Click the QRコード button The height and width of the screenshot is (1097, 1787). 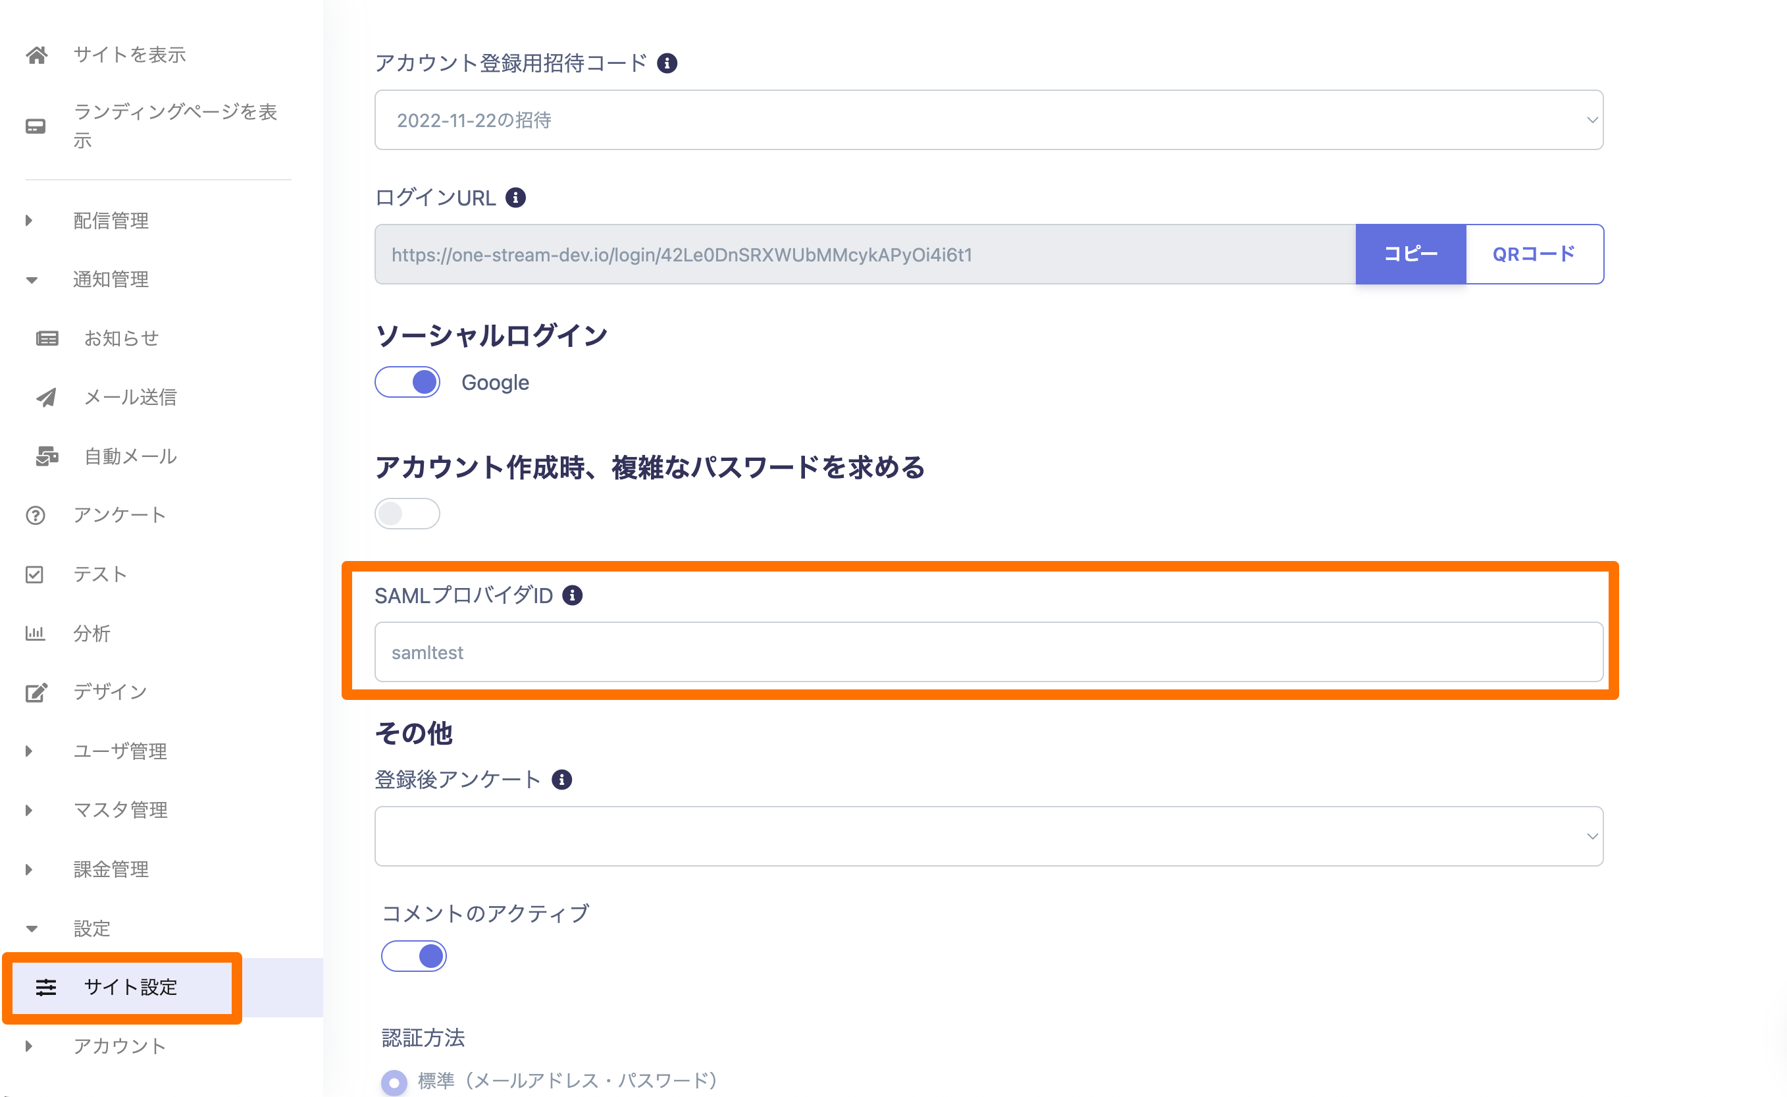[x=1534, y=255]
